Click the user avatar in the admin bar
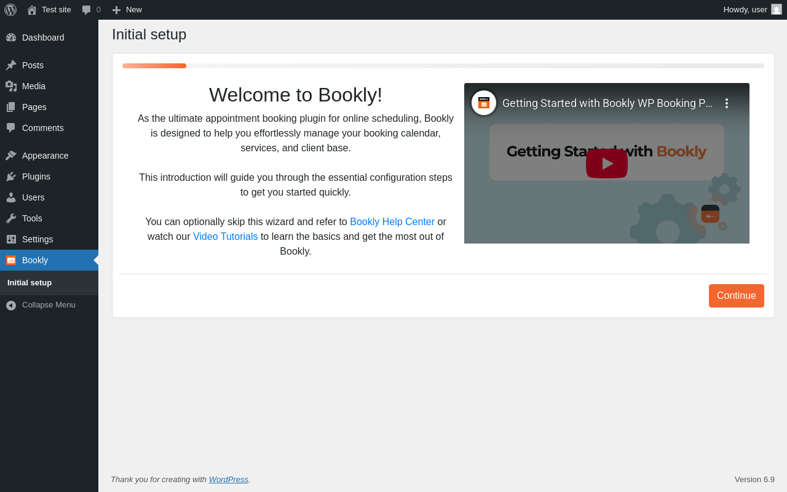787x492 pixels. [x=777, y=9]
